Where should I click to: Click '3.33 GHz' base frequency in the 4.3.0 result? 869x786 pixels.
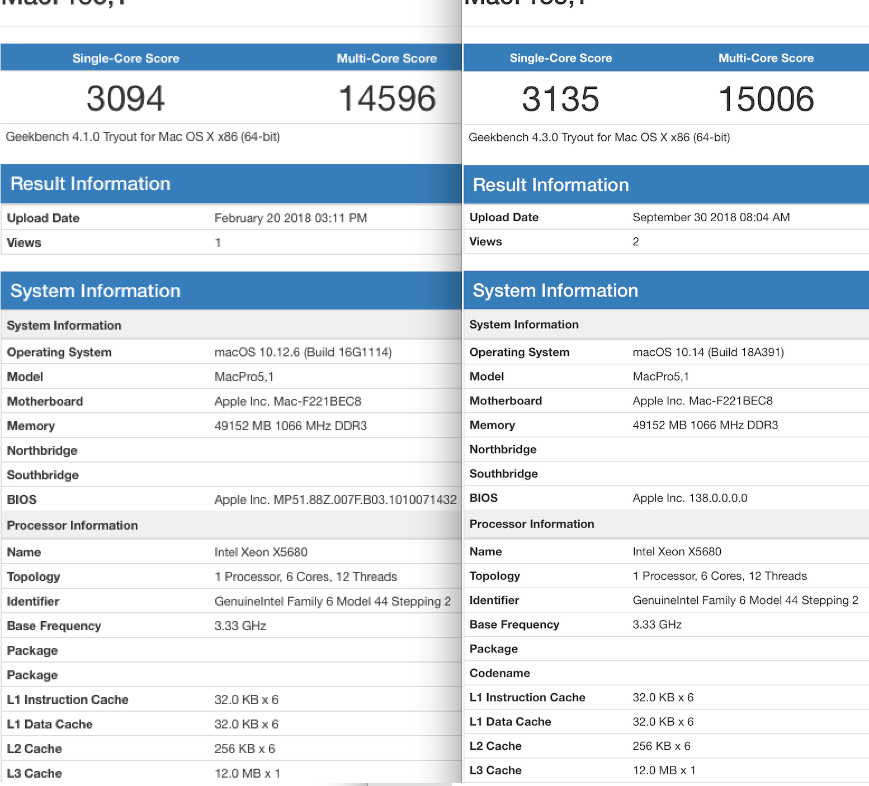[657, 625]
